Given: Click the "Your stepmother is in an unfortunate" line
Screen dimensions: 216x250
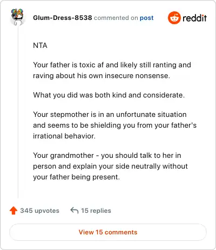Looking at the screenshot, I should (110, 114).
